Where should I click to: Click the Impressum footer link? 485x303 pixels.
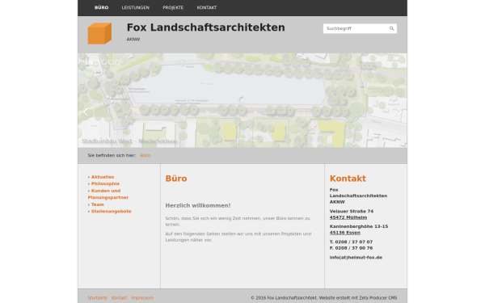tap(142, 297)
